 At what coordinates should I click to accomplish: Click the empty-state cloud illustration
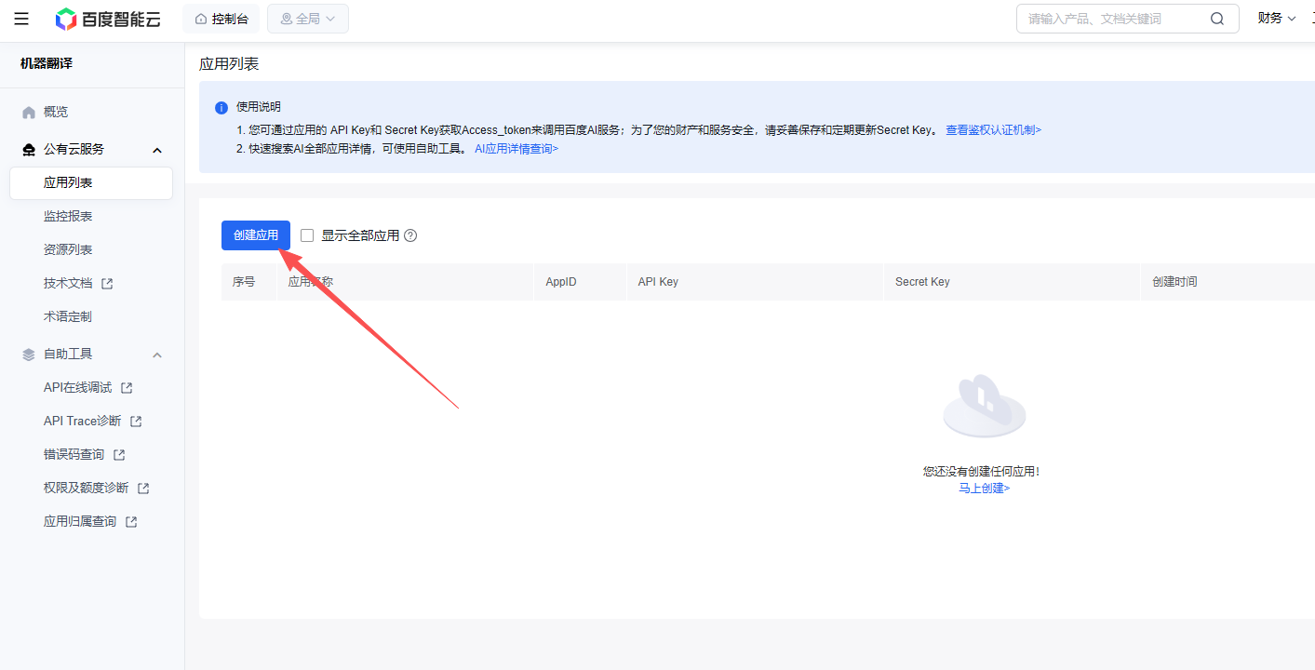pyautogui.click(x=984, y=407)
